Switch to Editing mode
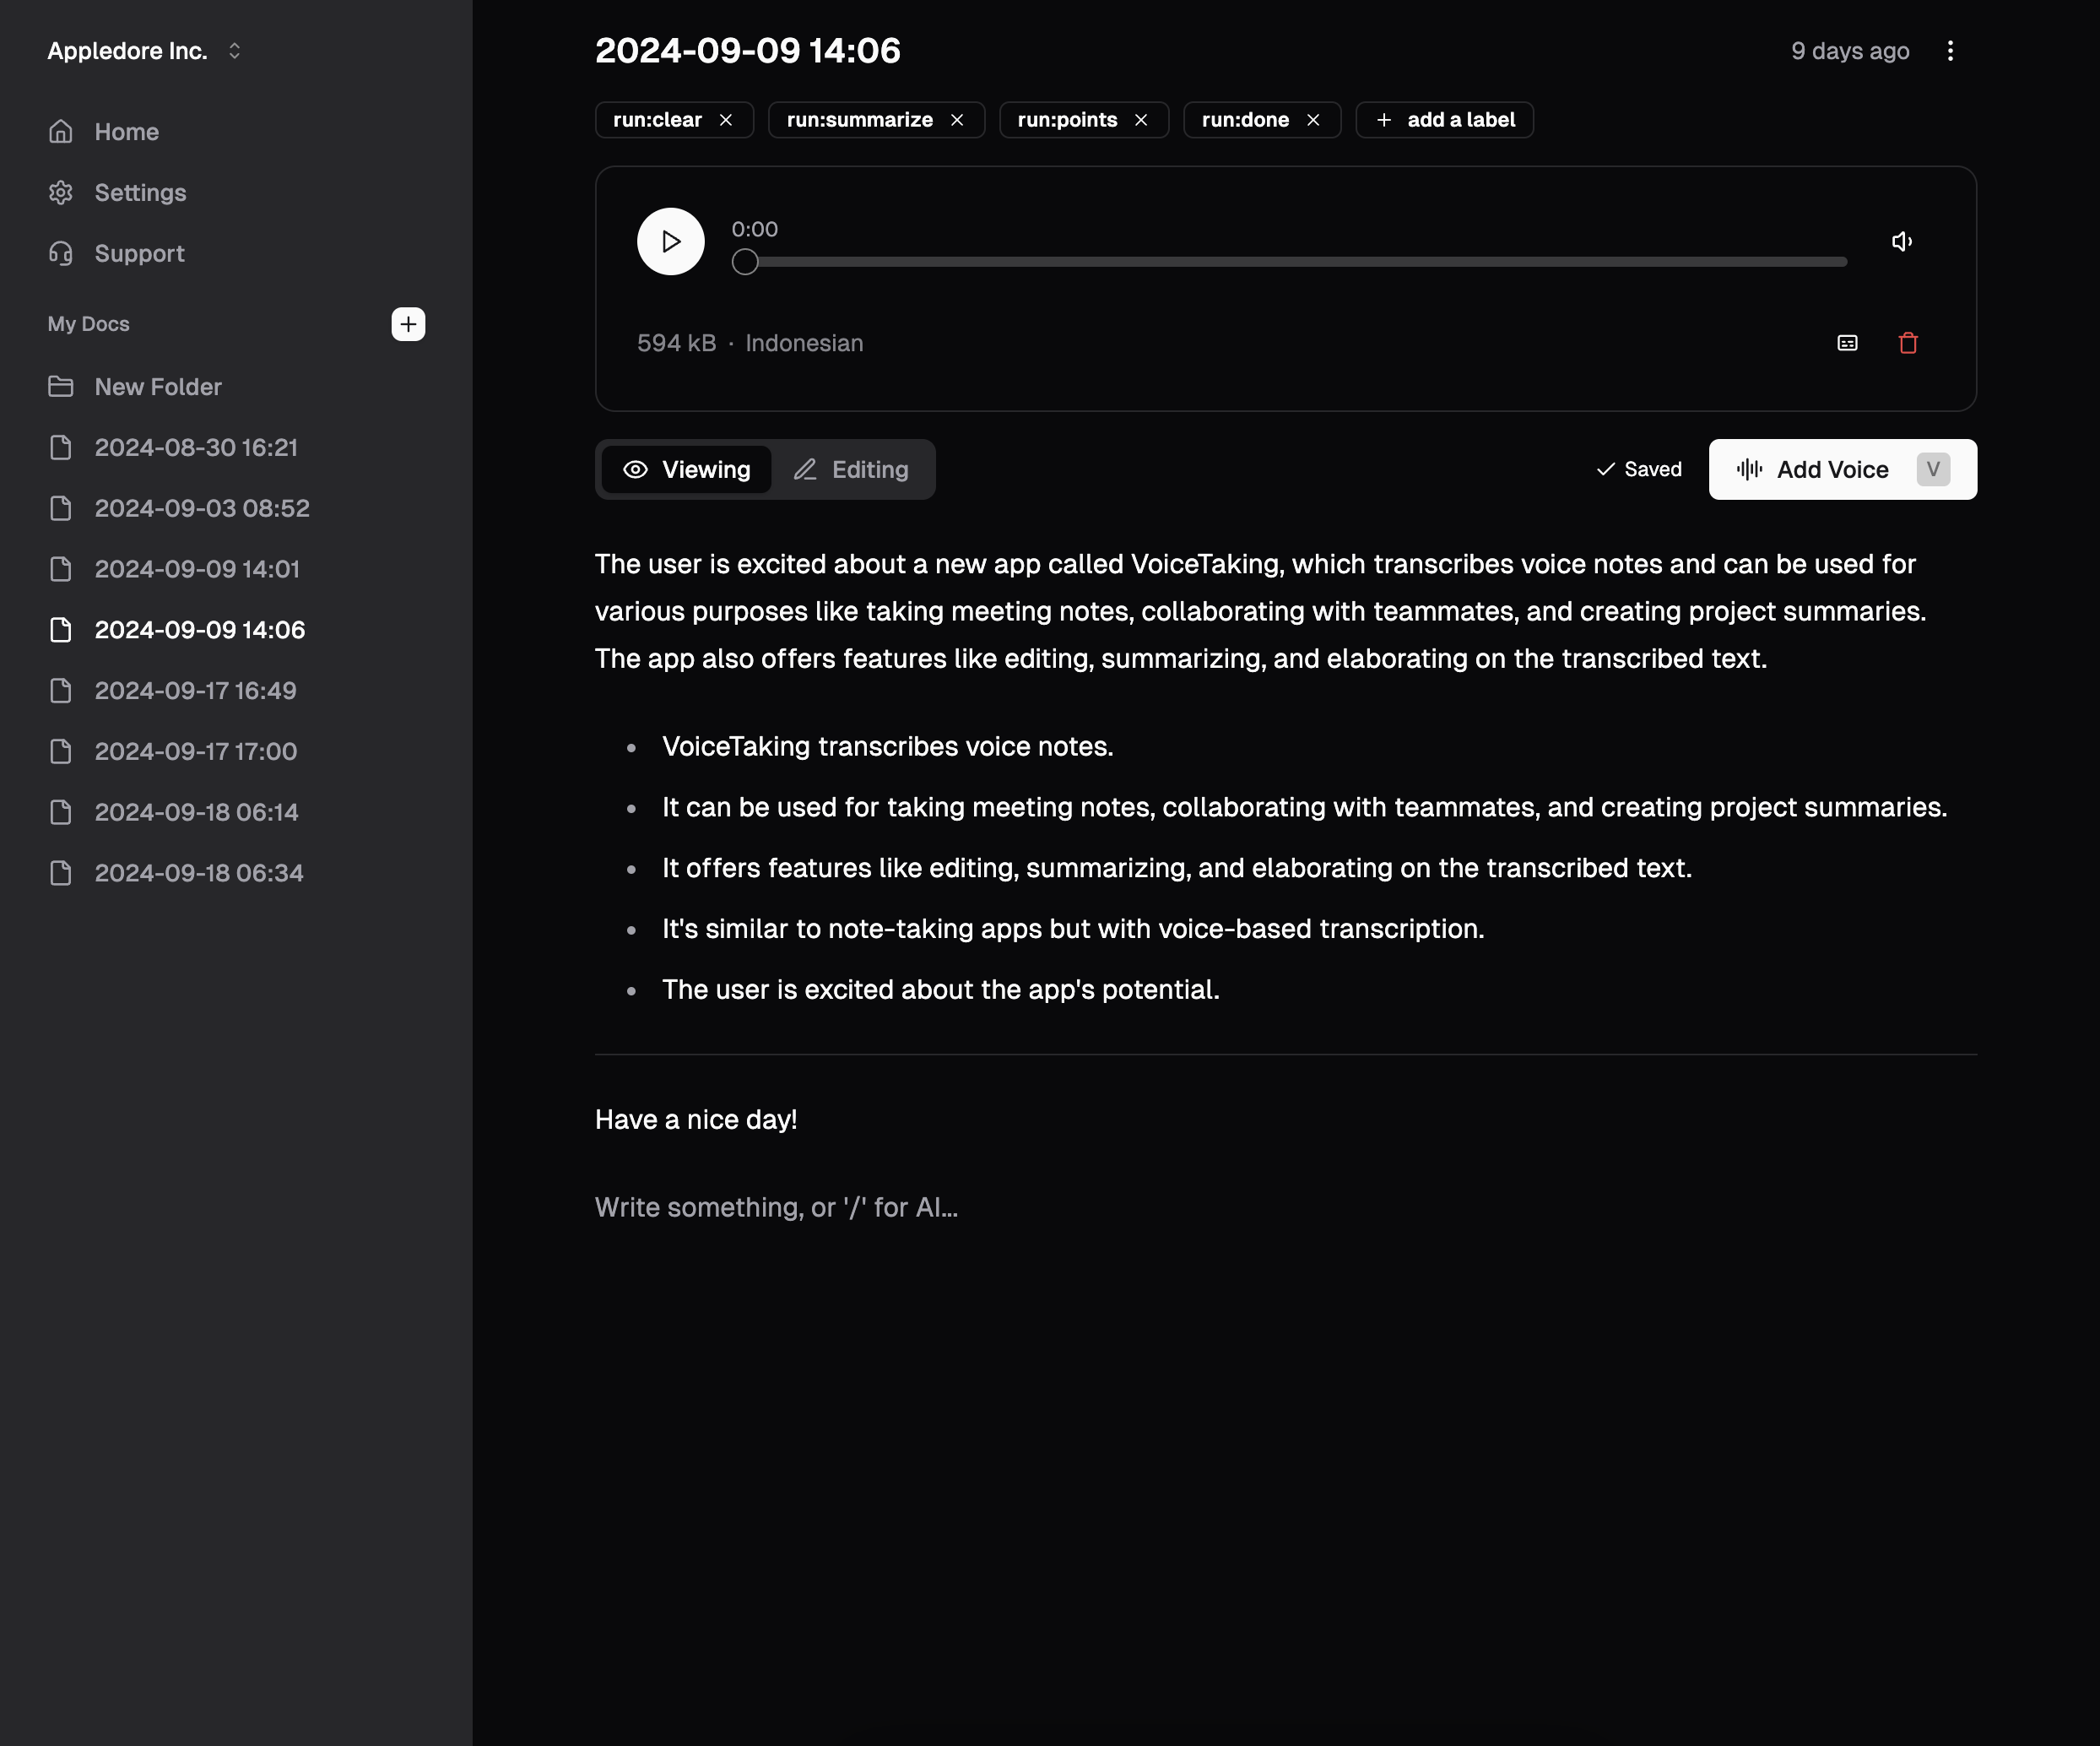 [x=851, y=469]
